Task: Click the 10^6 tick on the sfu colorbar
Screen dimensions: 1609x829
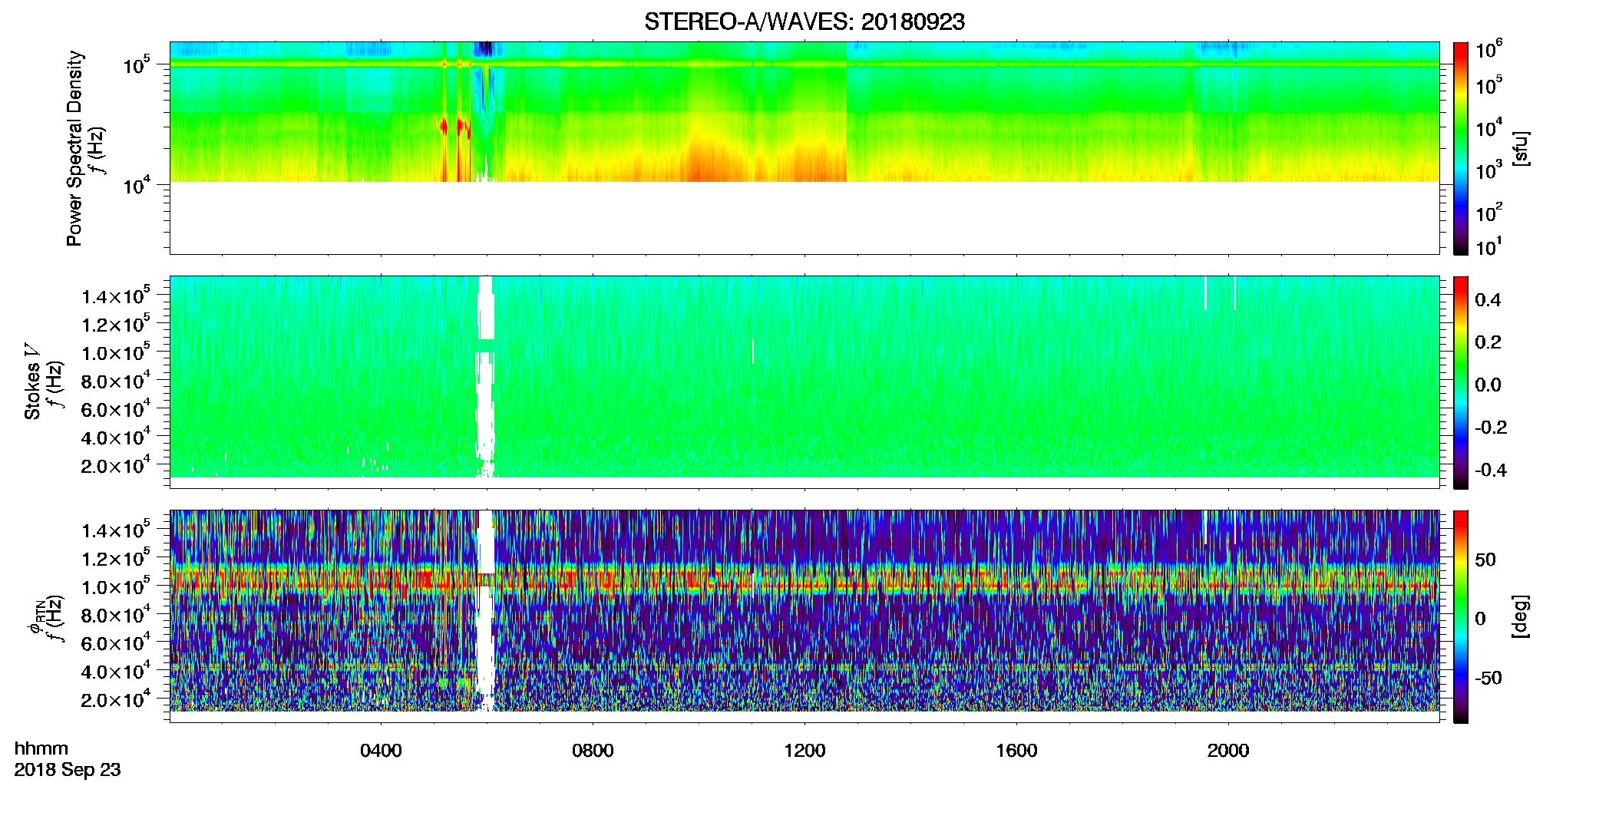Action: pyautogui.click(x=1488, y=50)
